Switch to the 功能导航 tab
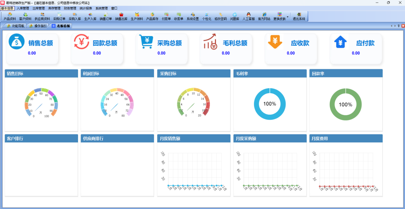 (x=16, y=26)
